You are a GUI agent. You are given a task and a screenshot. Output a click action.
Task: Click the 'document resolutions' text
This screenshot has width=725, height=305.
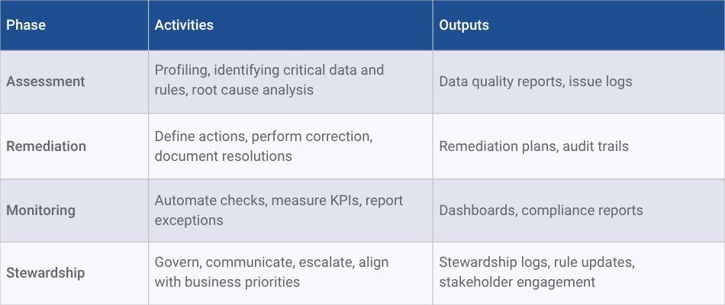tap(224, 156)
